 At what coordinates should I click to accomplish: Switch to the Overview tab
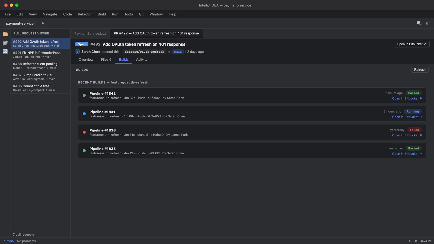(86, 60)
